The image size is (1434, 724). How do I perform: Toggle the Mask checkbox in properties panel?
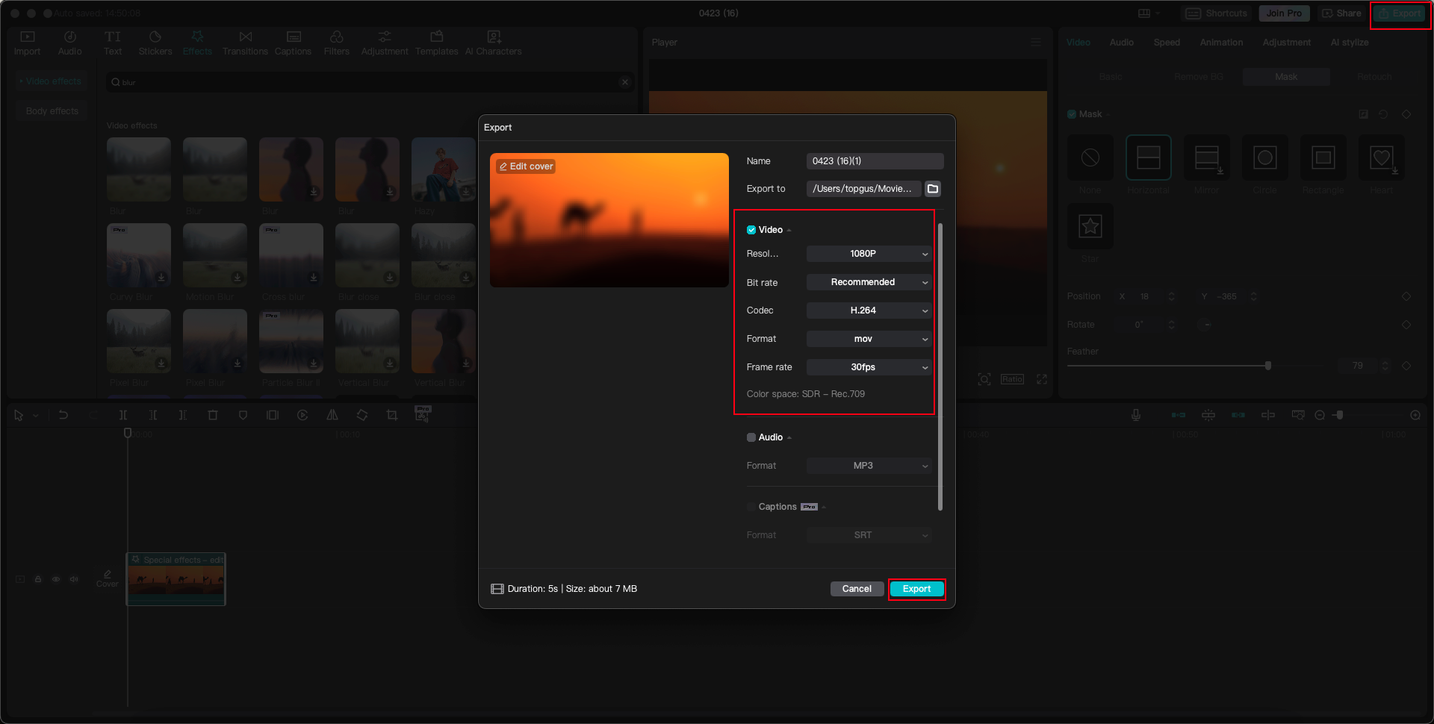coord(1072,114)
